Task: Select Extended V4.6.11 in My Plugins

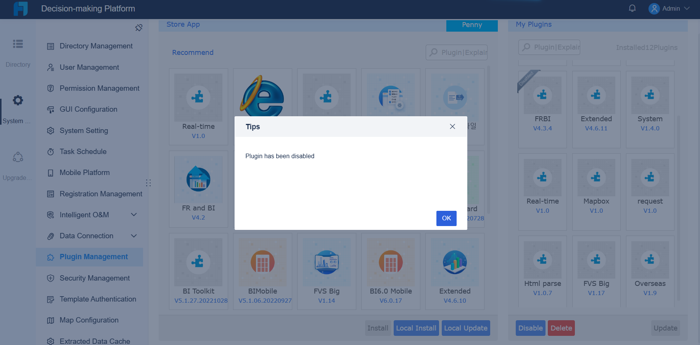Action: point(596,109)
